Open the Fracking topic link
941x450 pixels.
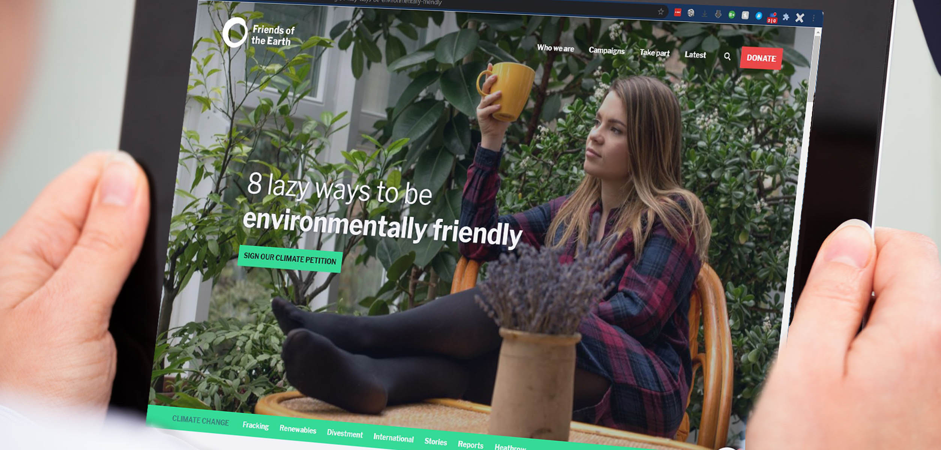coord(256,425)
